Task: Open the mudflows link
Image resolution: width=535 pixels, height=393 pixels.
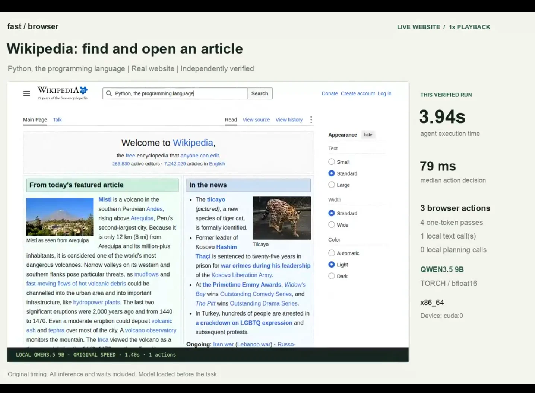Action: pyautogui.click(x=146, y=274)
